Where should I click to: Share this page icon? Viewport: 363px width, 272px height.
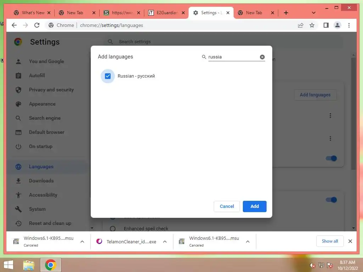click(301, 25)
